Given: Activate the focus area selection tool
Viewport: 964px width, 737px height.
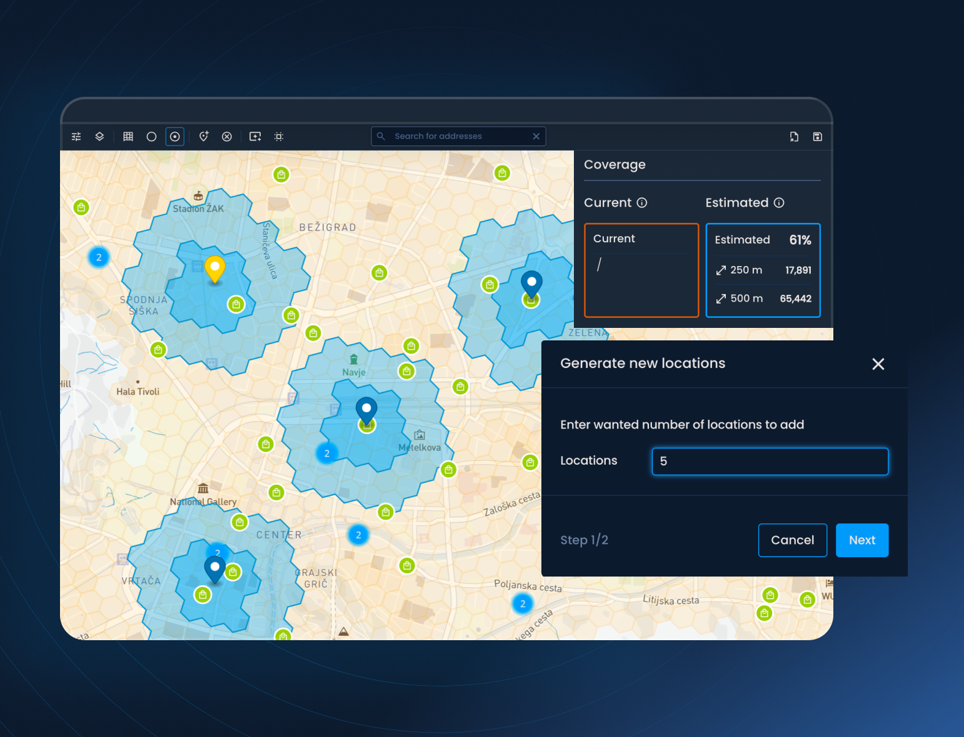Looking at the screenshot, I should pos(278,136).
